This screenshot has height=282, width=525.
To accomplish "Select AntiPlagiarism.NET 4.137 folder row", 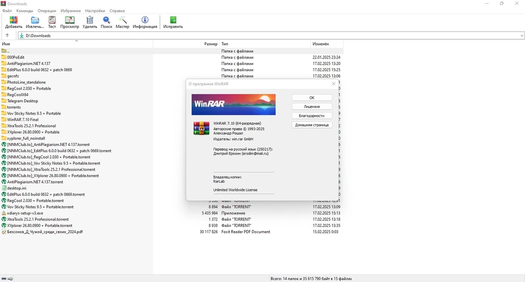I will [29, 63].
